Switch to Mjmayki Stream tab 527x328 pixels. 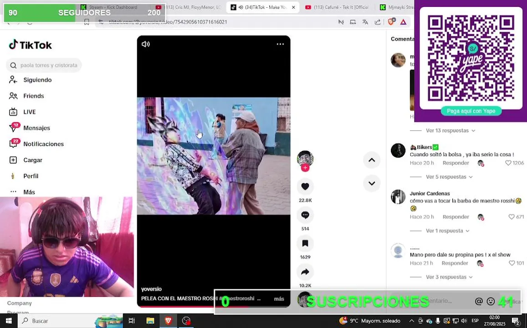[x=397, y=7]
